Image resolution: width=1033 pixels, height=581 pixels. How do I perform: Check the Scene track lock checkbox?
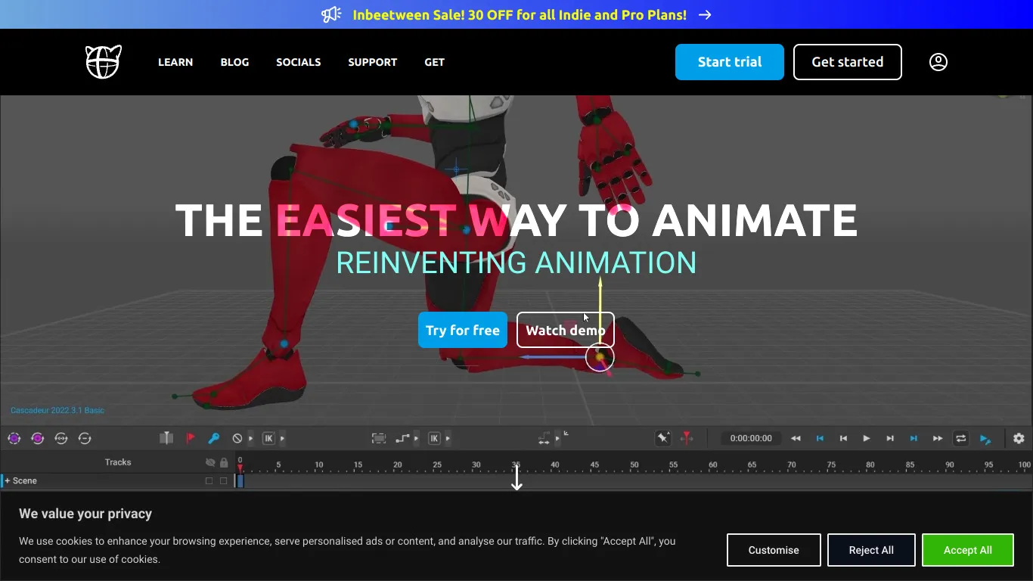coord(223,480)
